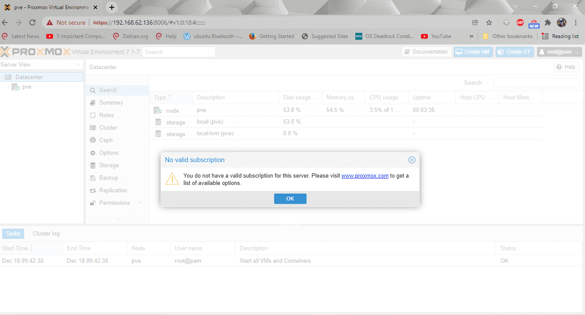Click the Not secure warning indicator

pyautogui.click(x=66, y=22)
